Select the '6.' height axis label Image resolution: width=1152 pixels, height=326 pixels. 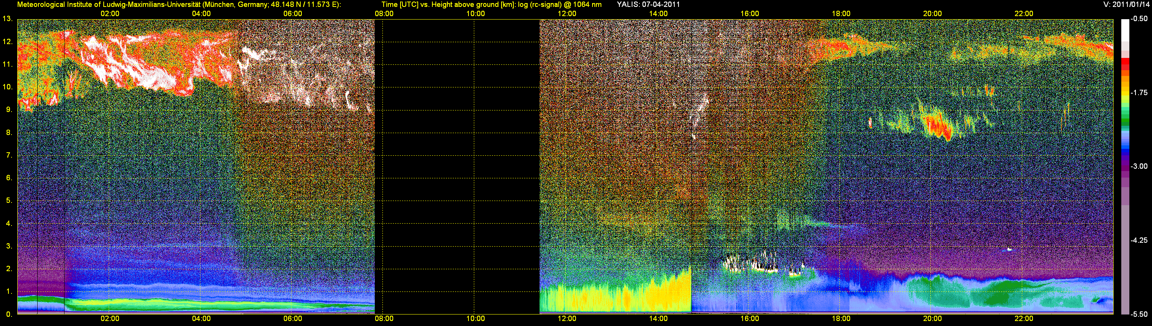tap(9, 178)
